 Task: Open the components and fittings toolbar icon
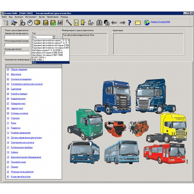click(x=23, y=23)
